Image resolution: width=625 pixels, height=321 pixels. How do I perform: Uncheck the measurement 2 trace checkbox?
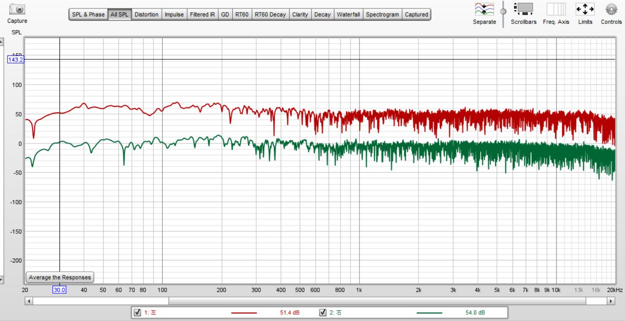323,313
